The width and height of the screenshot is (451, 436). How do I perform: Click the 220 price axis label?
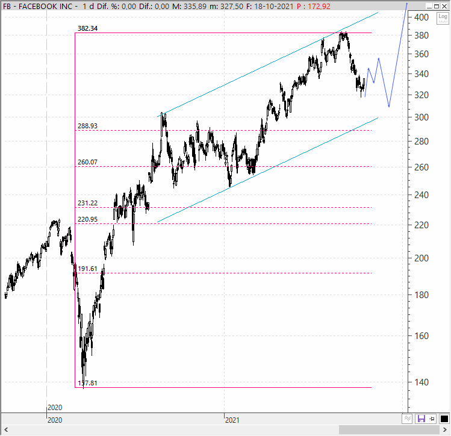coord(421,225)
